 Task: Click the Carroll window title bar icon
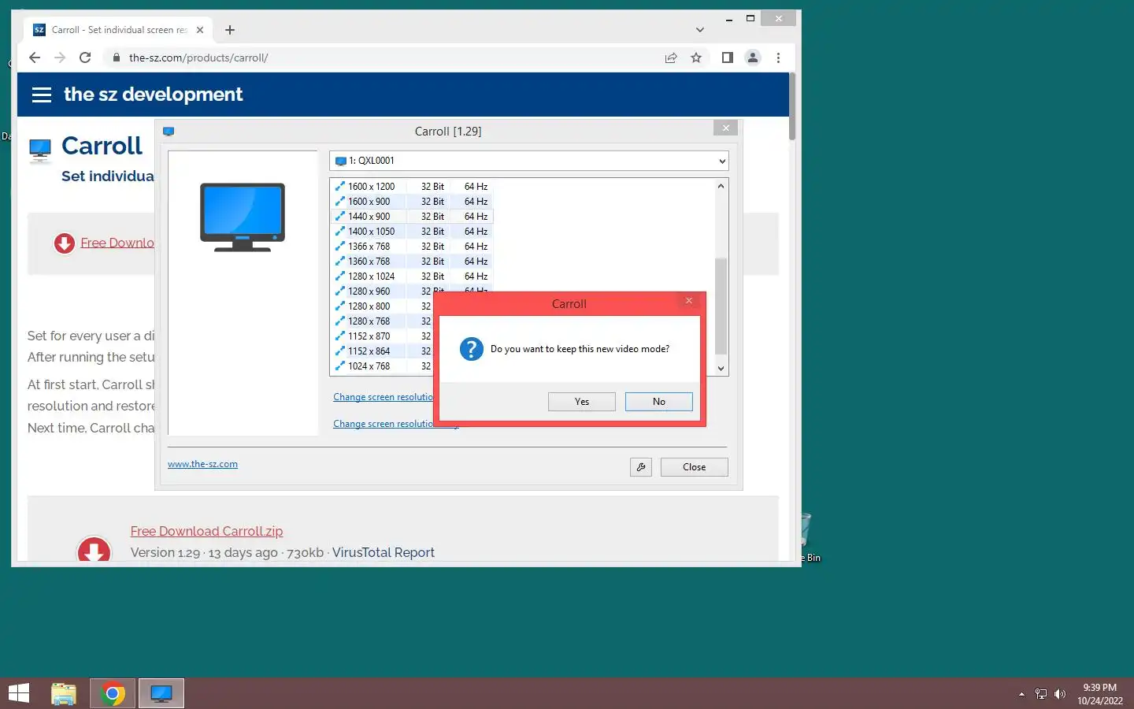point(169,132)
